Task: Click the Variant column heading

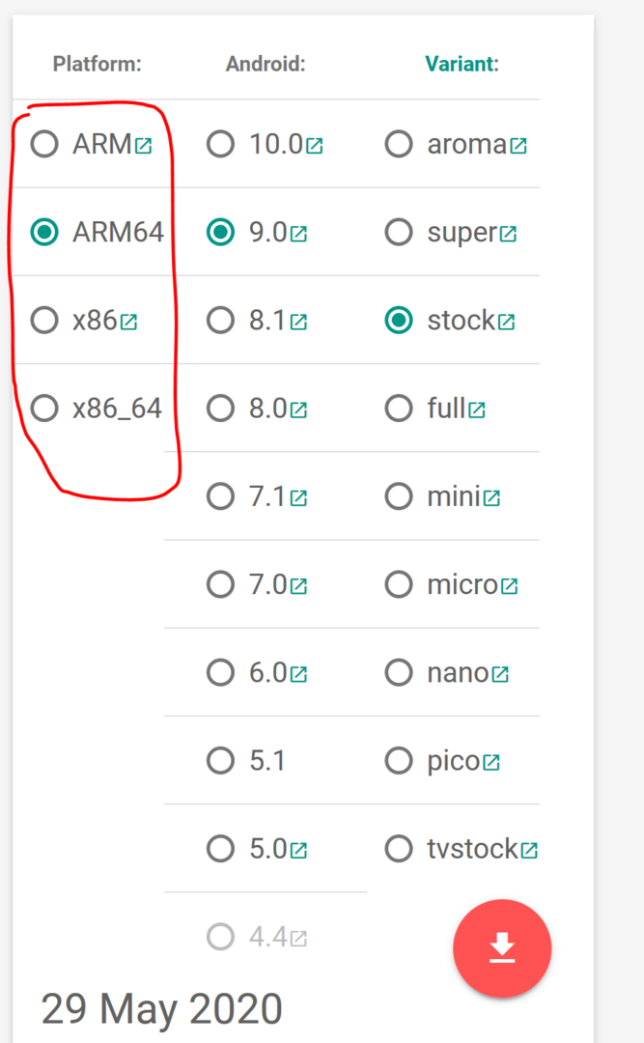Action: (x=462, y=64)
